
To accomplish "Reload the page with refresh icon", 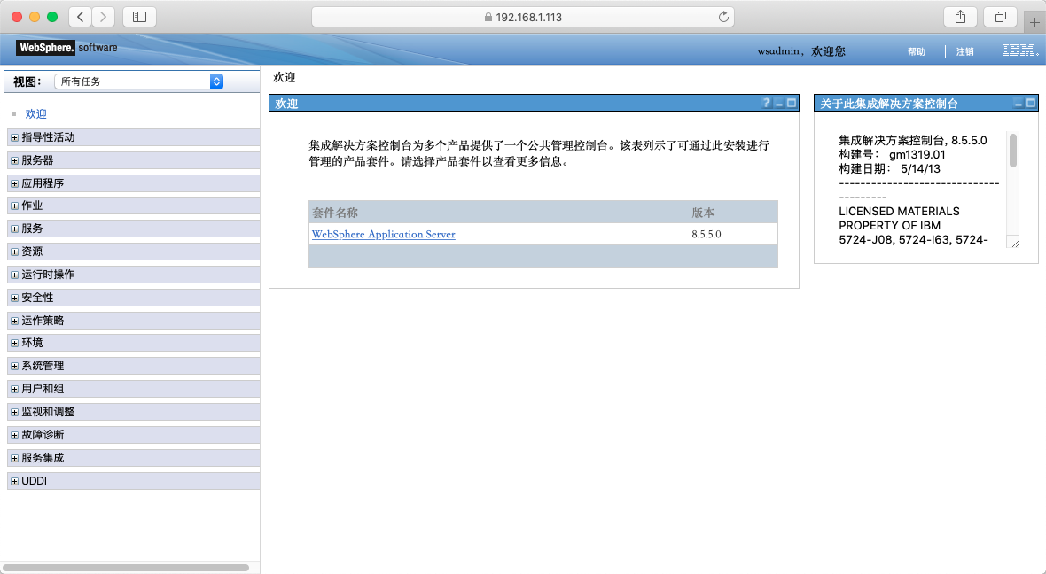I will pyautogui.click(x=723, y=17).
